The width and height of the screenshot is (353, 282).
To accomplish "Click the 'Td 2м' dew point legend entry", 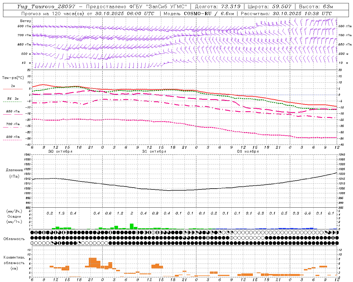I will click(13, 99).
